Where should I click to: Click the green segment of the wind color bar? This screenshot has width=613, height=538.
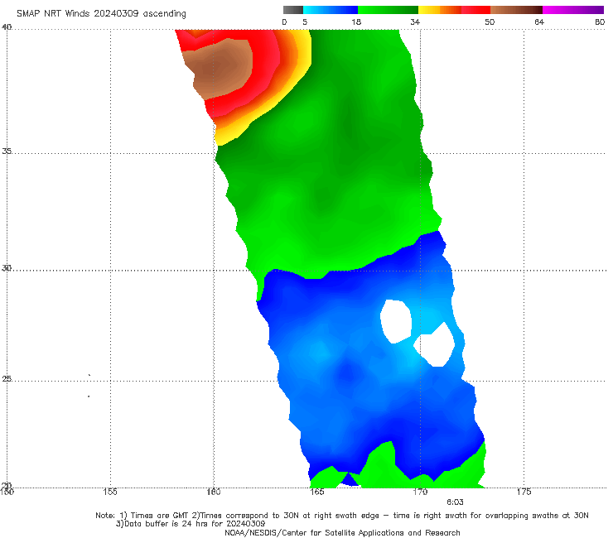[x=388, y=10]
